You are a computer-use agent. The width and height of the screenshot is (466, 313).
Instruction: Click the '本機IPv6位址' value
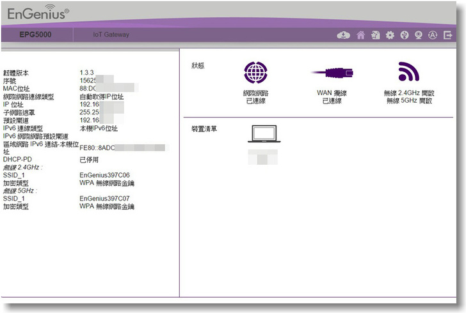[99, 128]
